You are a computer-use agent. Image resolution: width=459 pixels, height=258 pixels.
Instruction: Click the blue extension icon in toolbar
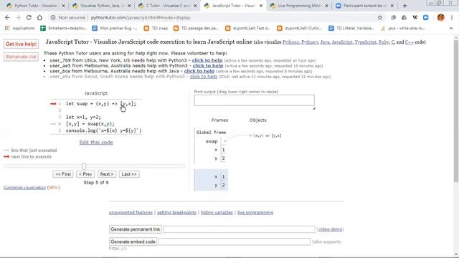tap(425, 17)
